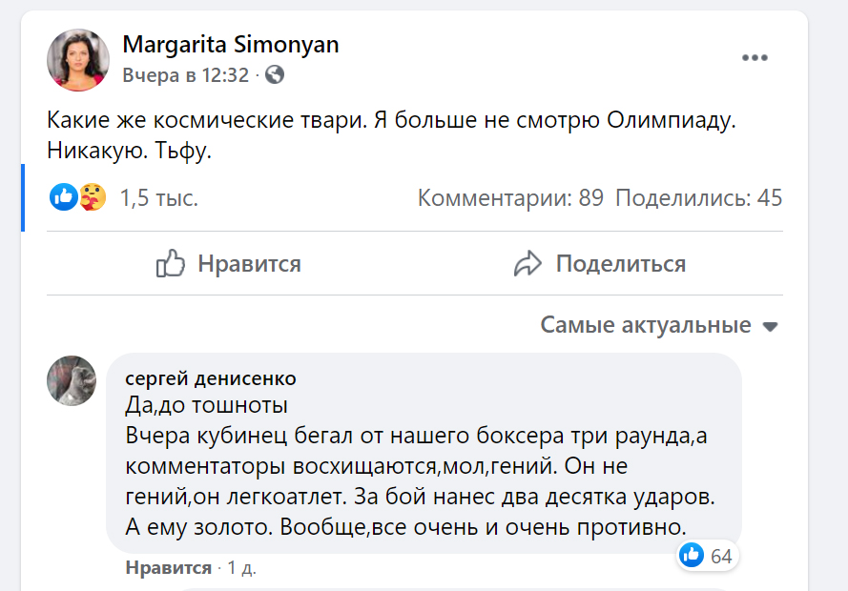Image resolution: width=848 pixels, height=591 pixels.
Task: Click the post timestamp Вчера в 12:32
Action: pos(185,74)
